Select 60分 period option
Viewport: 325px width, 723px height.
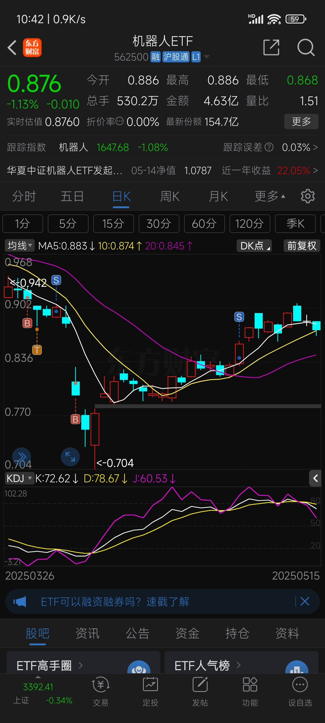click(x=204, y=224)
